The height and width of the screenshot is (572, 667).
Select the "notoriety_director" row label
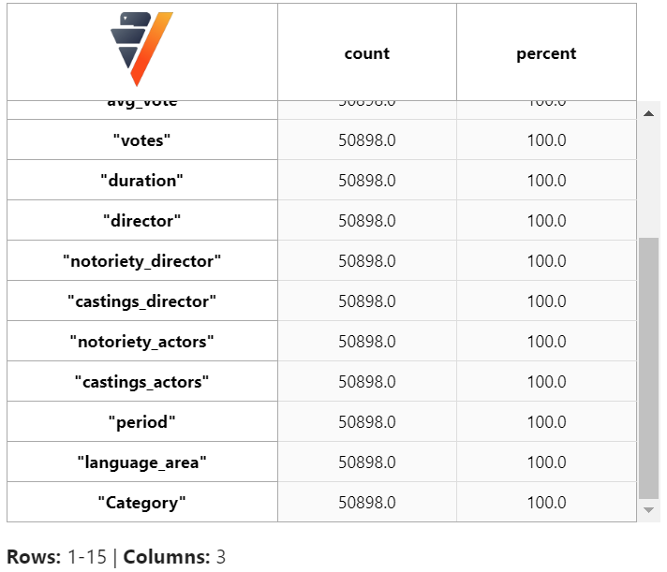pyautogui.click(x=141, y=261)
